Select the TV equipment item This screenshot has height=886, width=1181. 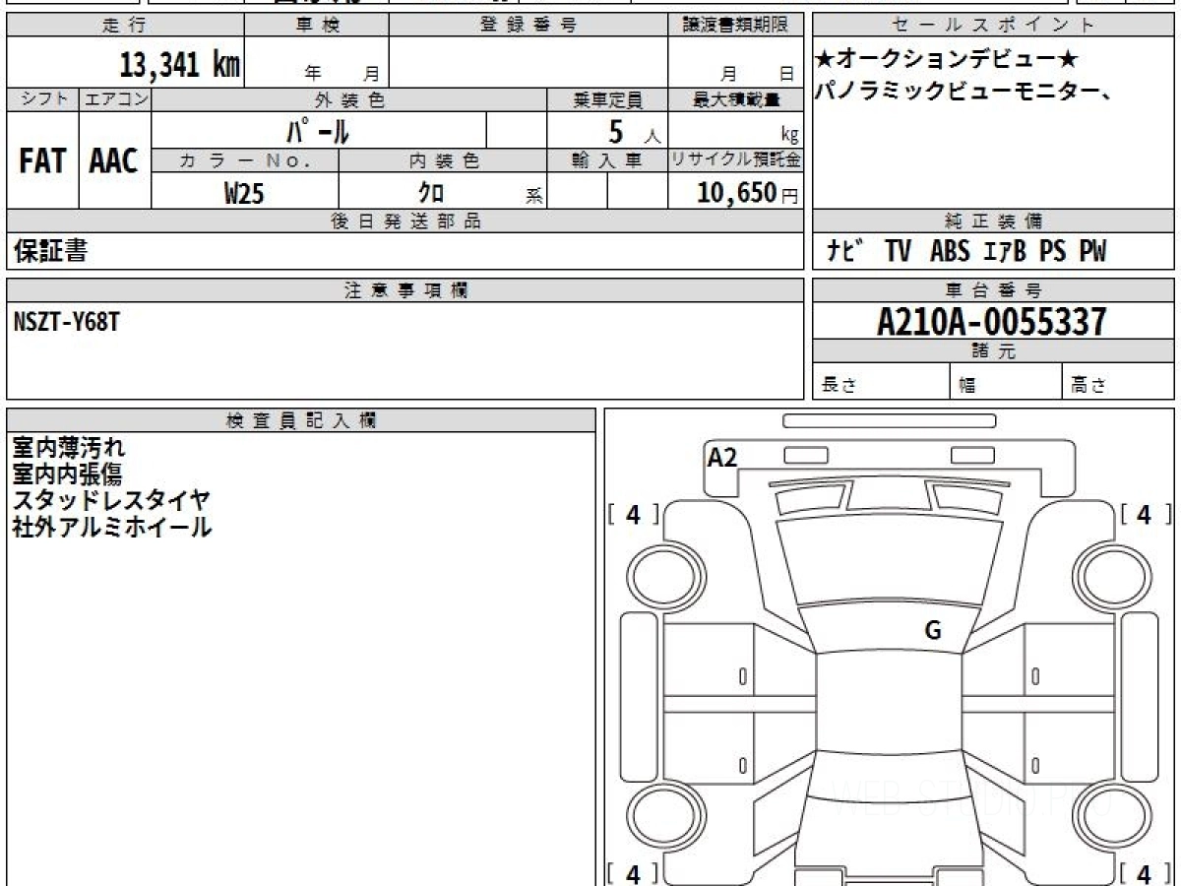(898, 252)
